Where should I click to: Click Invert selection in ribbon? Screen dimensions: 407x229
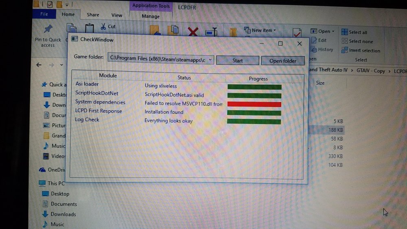pos(361,50)
